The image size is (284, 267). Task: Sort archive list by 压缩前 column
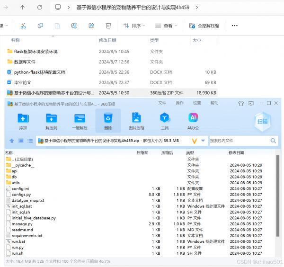point(142,153)
